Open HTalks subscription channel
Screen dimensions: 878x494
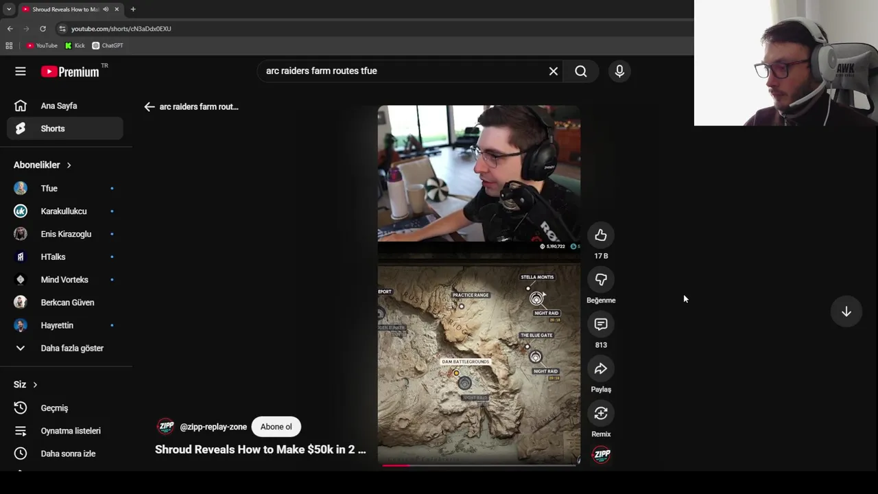[x=65, y=257]
